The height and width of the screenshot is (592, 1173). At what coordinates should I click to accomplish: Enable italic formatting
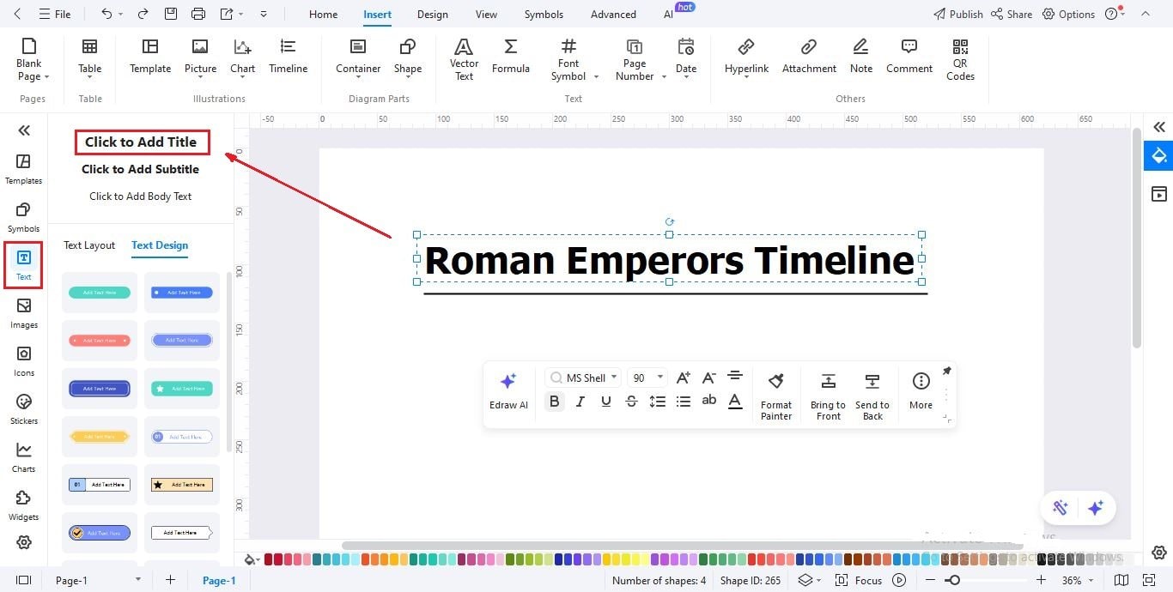coord(580,401)
